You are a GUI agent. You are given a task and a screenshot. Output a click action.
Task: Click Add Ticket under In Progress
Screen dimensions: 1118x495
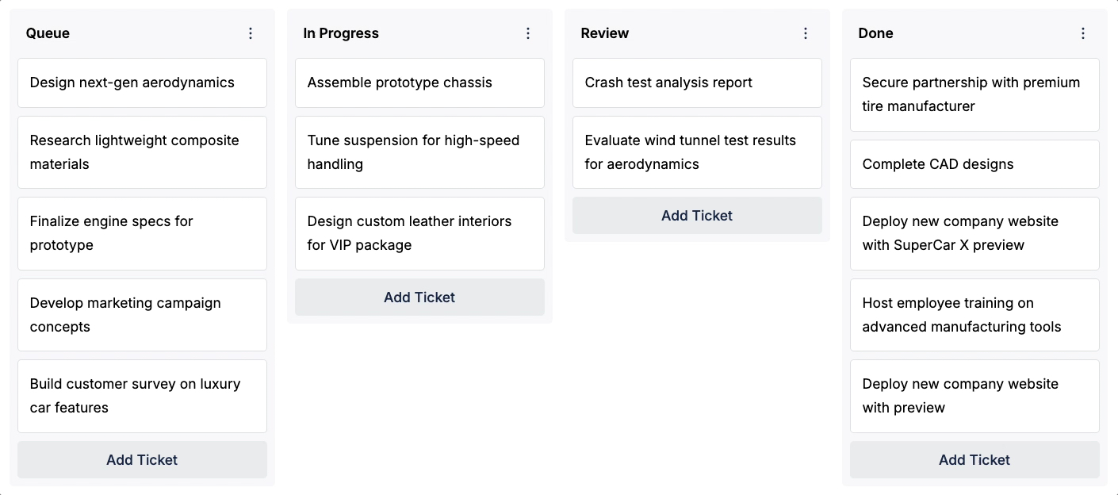pyautogui.click(x=419, y=297)
